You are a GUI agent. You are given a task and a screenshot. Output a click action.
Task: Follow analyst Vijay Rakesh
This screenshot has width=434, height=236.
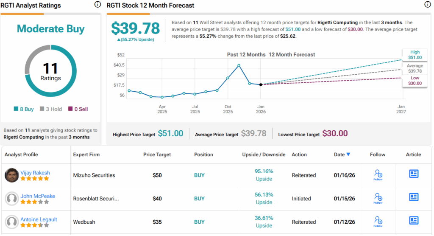[x=378, y=175]
